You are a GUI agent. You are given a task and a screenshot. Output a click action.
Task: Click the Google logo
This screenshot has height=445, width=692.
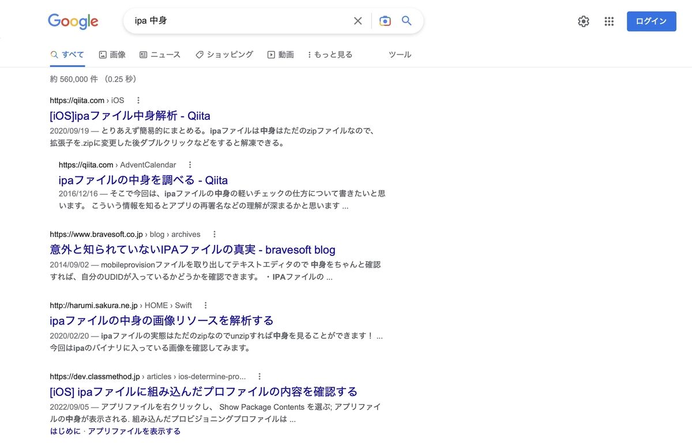pos(73,21)
